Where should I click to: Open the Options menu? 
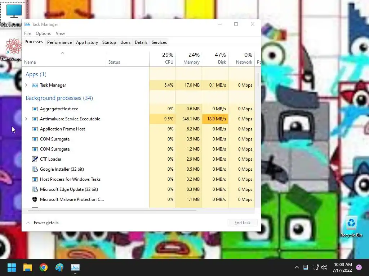[x=43, y=33]
